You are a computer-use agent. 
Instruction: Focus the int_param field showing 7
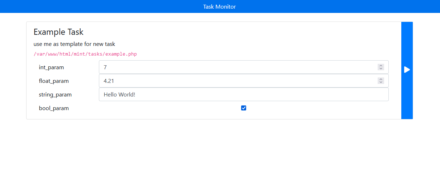(244, 67)
